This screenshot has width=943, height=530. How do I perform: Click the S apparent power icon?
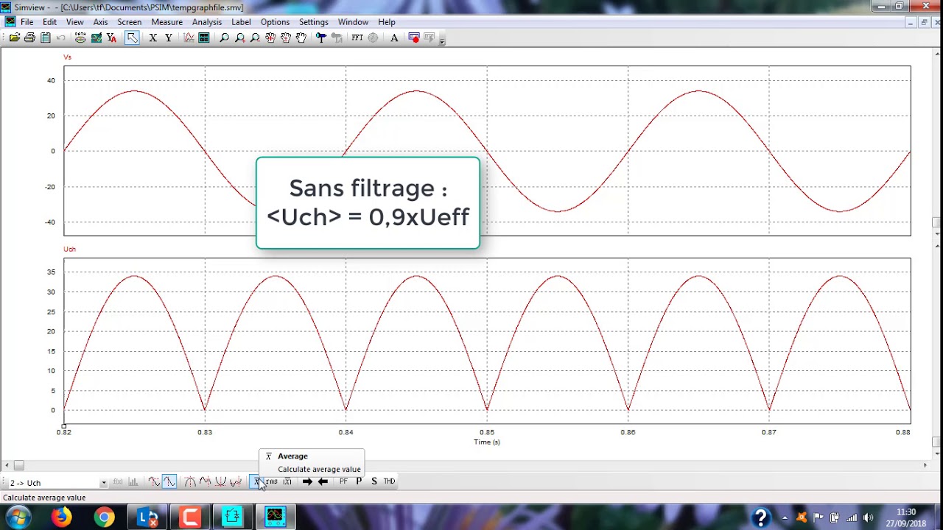[x=374, y=481]
